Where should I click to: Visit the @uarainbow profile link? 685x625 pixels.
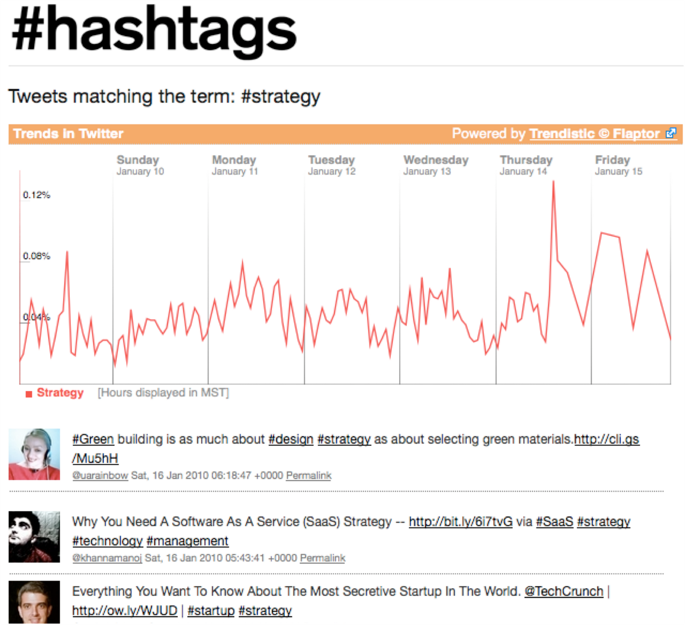click(x=100, y=475)
